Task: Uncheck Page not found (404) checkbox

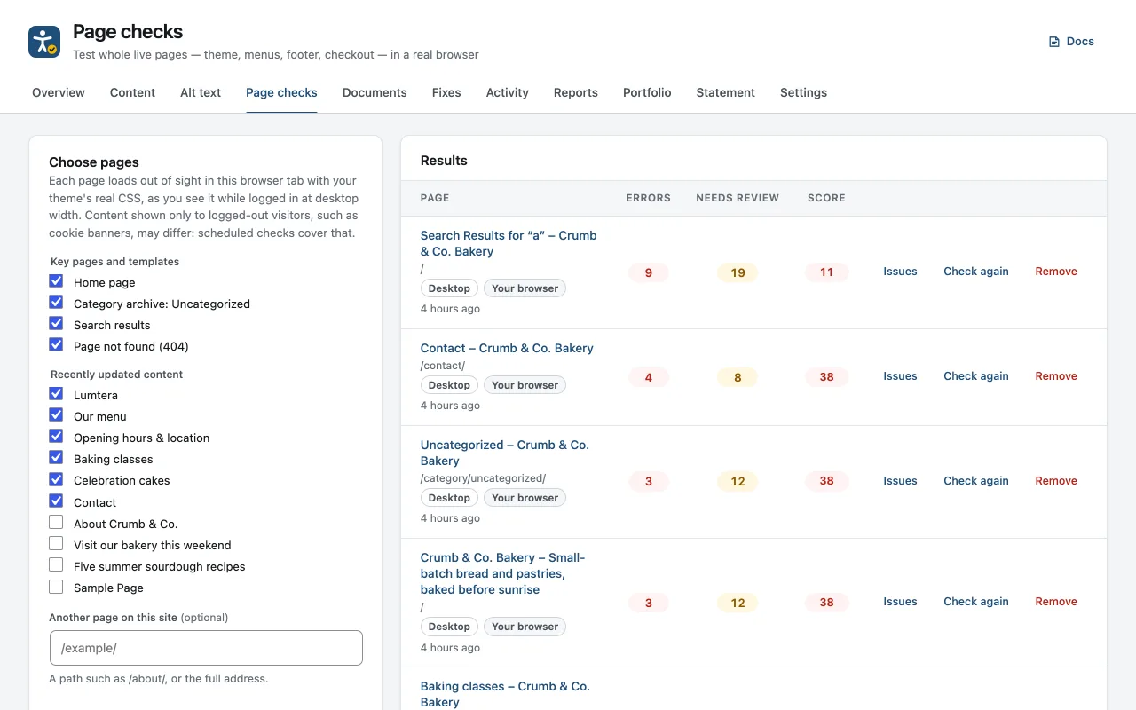Action: 56,345
